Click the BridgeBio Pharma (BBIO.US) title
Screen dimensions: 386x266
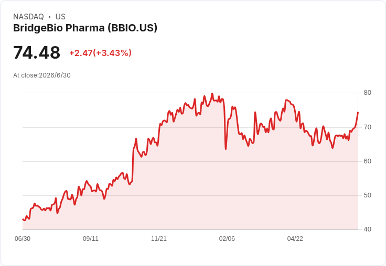[x=85, y=28]
